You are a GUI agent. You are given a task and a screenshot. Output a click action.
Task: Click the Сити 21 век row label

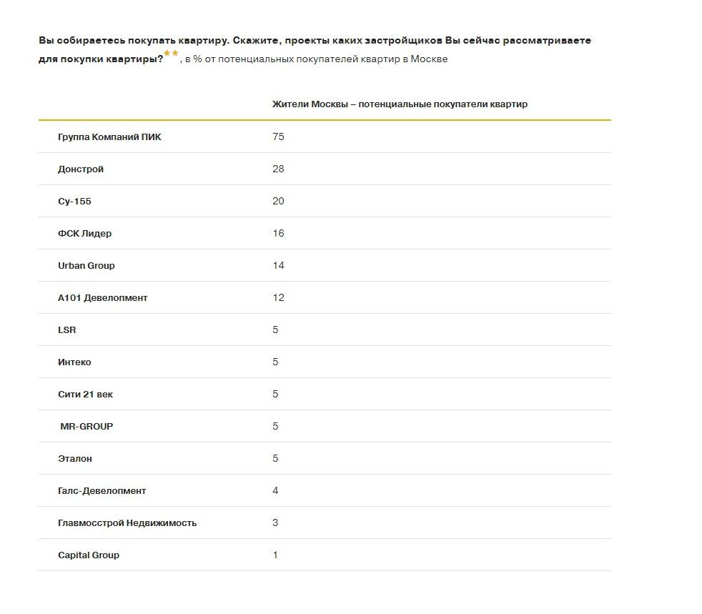pos(85,395)
